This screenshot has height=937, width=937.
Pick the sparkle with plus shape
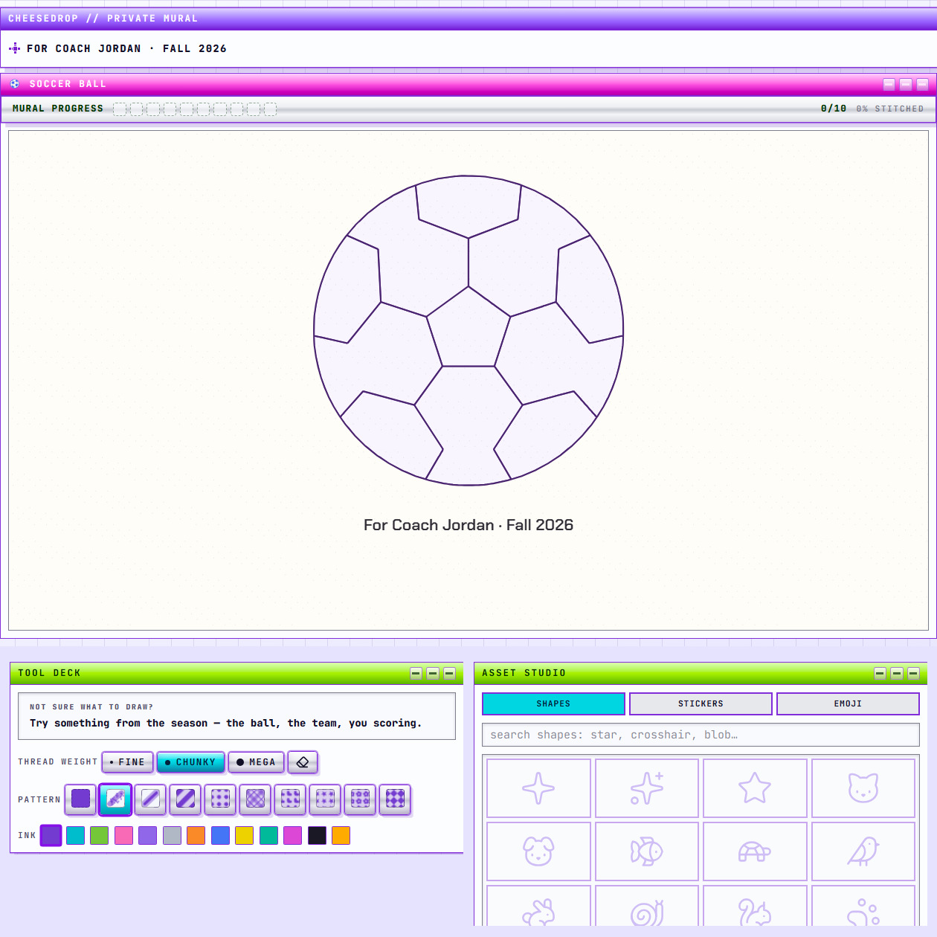tap(647, 788)
